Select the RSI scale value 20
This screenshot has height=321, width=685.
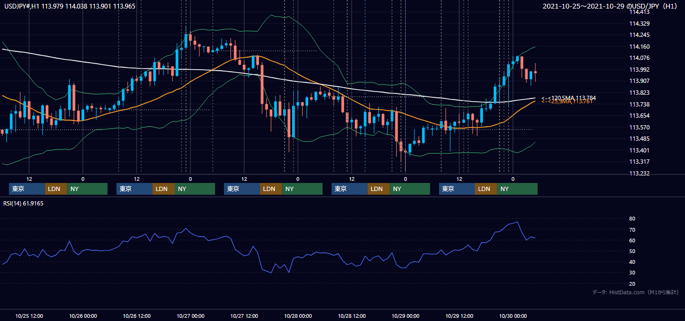click(x=632, y=284)
